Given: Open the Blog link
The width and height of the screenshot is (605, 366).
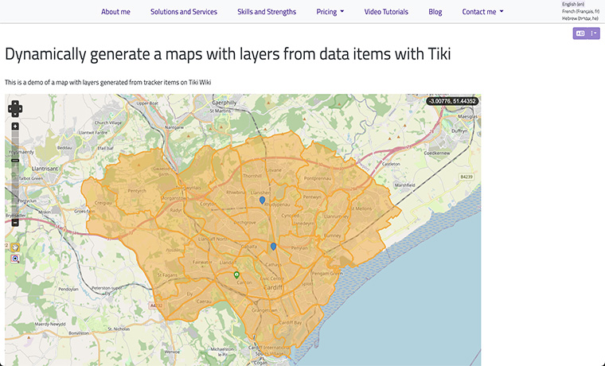Looking at the screenshot, I should (x=435, y=12).
